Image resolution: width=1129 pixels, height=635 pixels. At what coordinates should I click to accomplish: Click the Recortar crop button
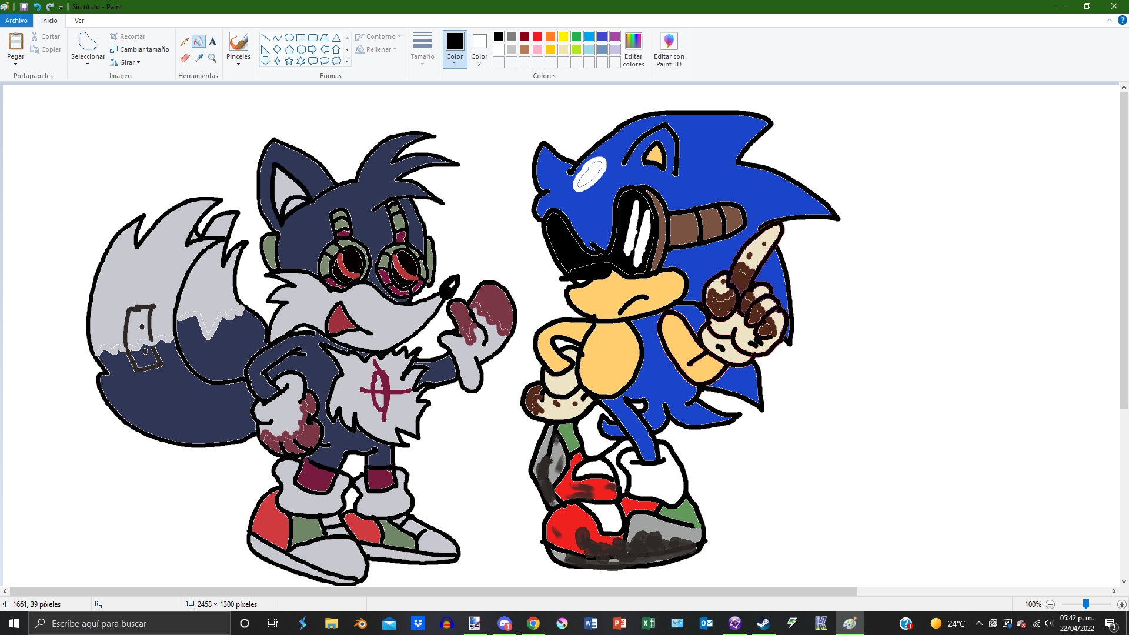pos(128,36)
